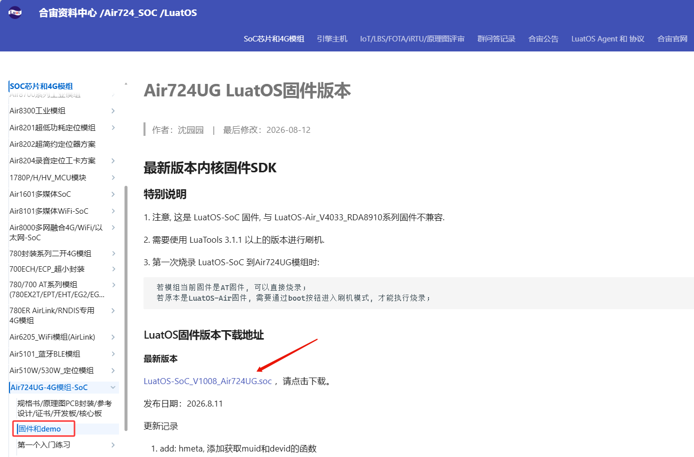Viewport: 694px width, 457px height.
Task: Click the 发布日期：2026.8.11 text
Action: click(x=183, y=404)
